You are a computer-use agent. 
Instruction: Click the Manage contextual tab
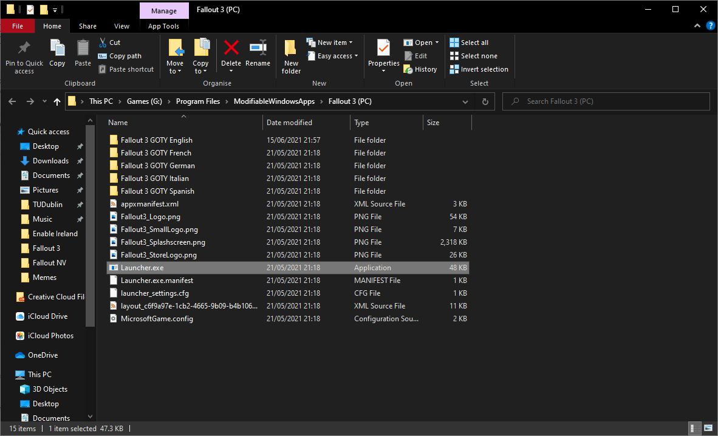tap(164, 10)
